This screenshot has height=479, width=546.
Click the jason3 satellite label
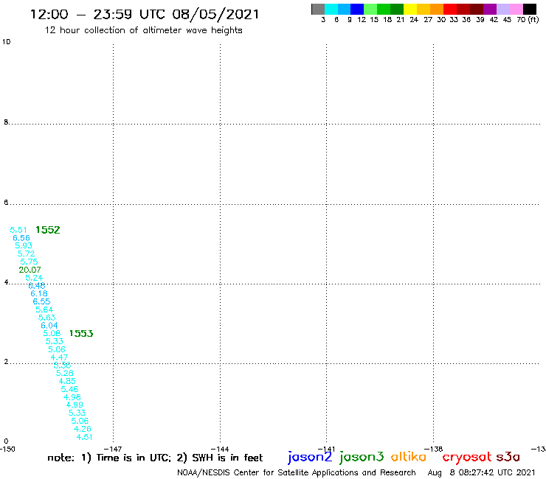tap(362, 457)
